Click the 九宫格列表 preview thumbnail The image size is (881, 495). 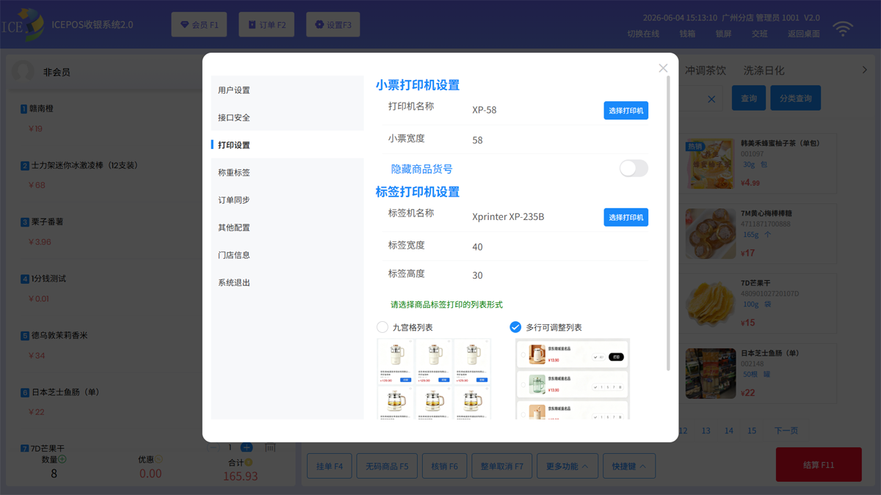(434, 379)
